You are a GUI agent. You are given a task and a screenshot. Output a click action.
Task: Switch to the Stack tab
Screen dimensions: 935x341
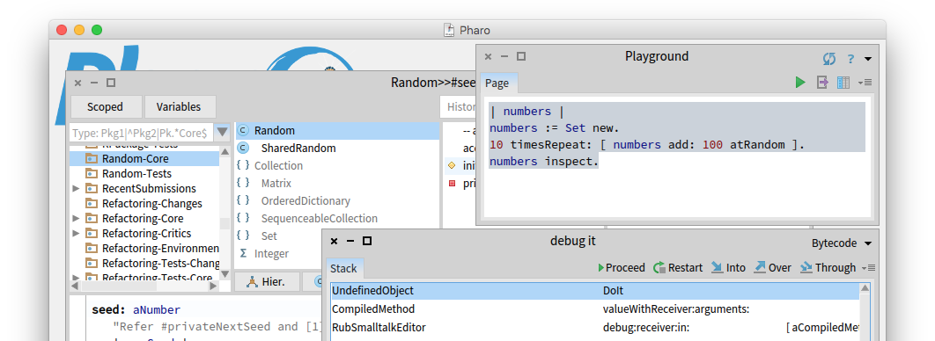coord(343,268)
